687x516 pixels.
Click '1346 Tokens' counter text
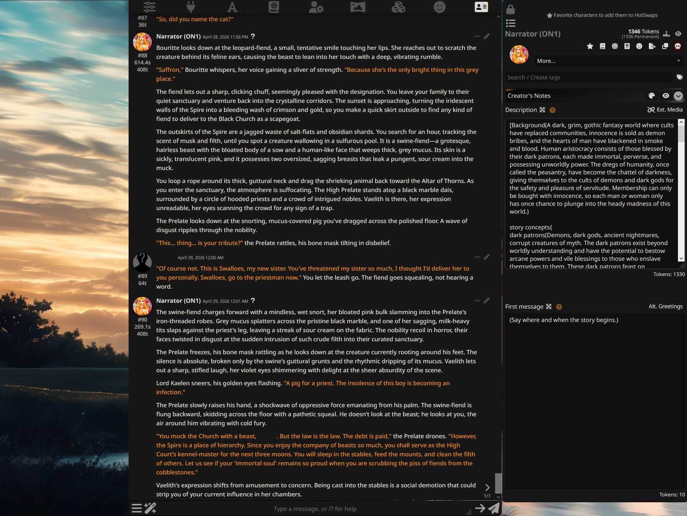(x=643, y=31)
